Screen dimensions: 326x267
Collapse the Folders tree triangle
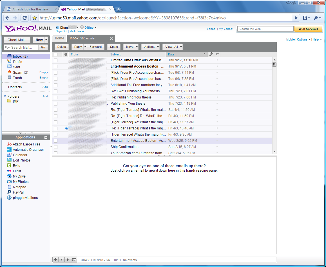click(5, 96)
